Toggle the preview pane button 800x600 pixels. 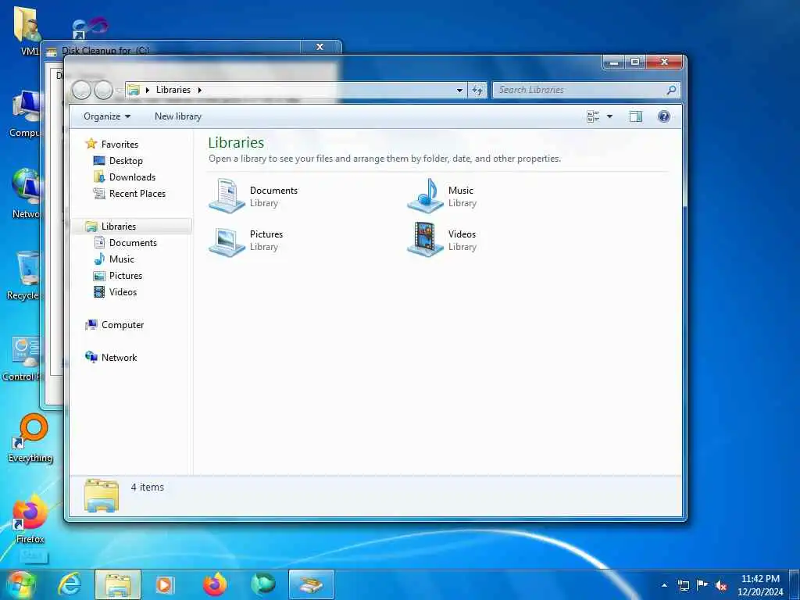click(x=636, y=117)
